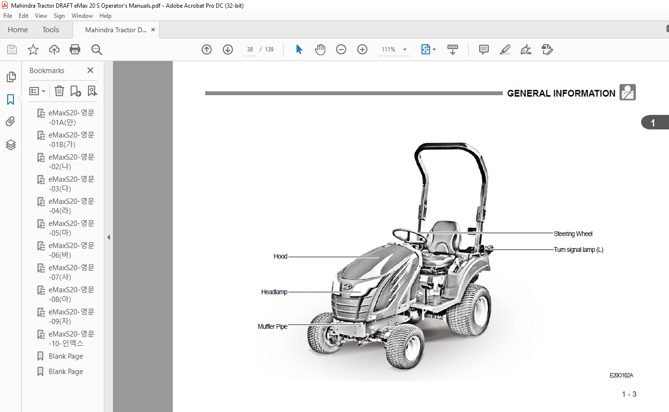The image size is (669, 412).
Task: Open the Window menu
Action: click(82, 16)
